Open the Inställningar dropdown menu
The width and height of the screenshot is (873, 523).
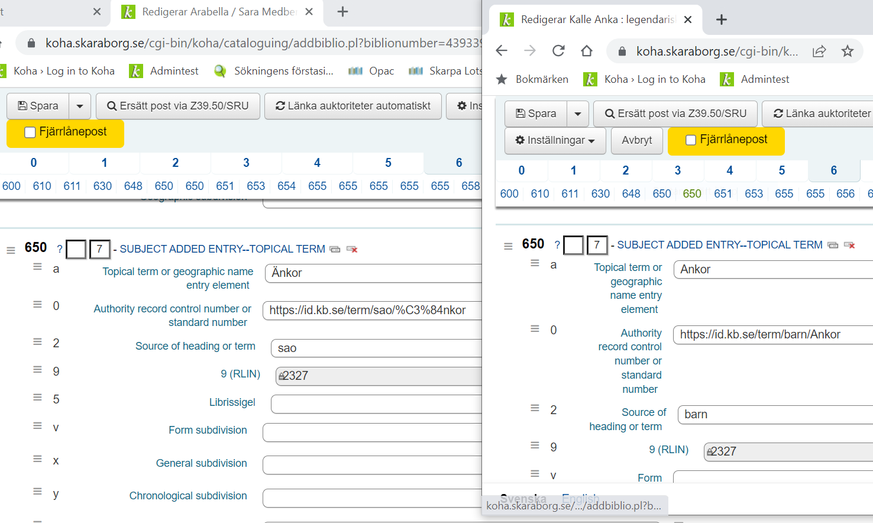click(x=555, y=141)
